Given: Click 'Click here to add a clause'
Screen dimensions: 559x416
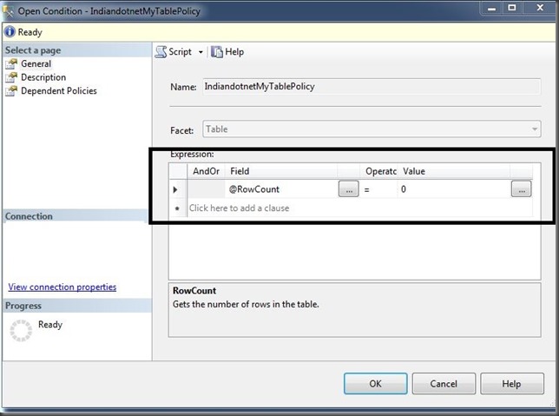Looking at the screenshot, I should click(240, 208).
